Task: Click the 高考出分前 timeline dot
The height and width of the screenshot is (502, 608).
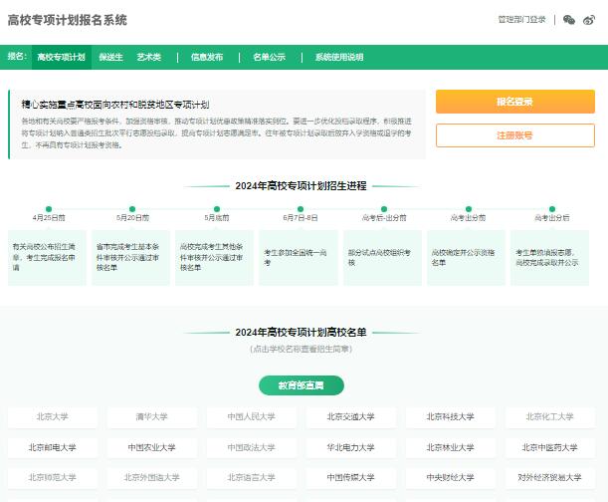Action: tap(469, 209)
